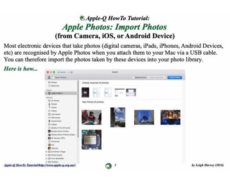
Task: Select Leigh's iPad 4 under Import
Action: tap(61, 93)
